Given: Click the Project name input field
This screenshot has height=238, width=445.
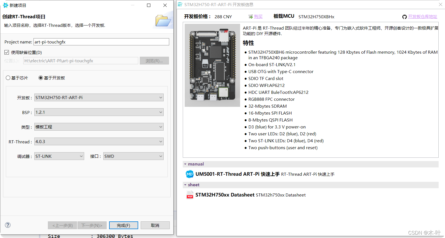Looking at the screenshot, I should [101, 42].
